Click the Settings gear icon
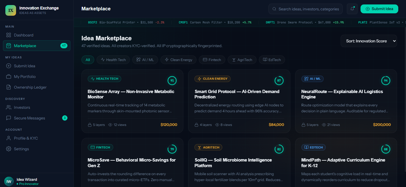Screen dimensions: 406x187 [x=9, y=149]
